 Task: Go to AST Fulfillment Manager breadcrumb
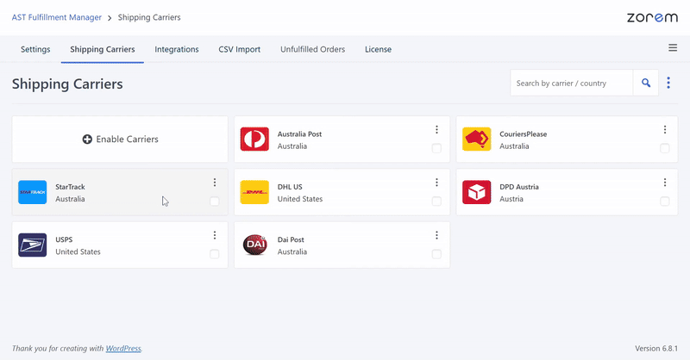click(56, 17)
